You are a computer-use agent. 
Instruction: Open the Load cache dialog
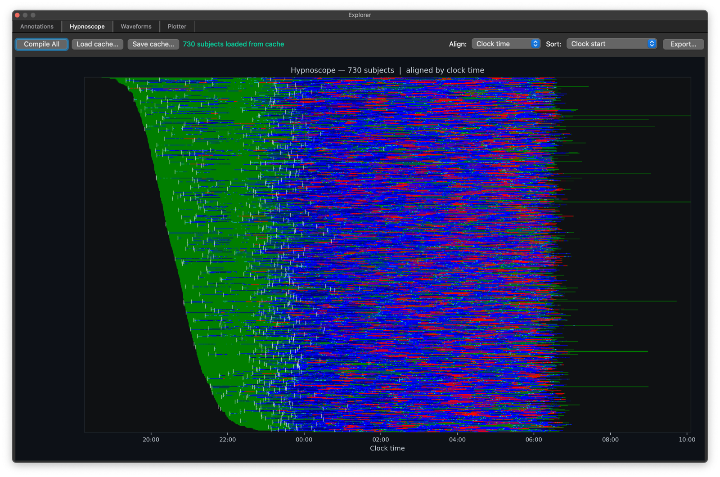tap(97, 44)
